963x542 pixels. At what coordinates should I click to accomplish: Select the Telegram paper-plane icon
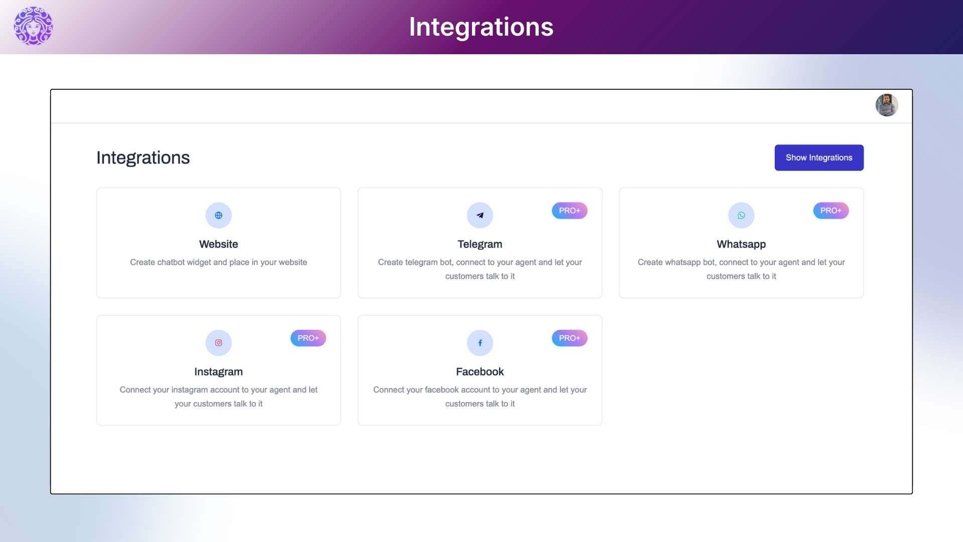[x=479, y=215]
